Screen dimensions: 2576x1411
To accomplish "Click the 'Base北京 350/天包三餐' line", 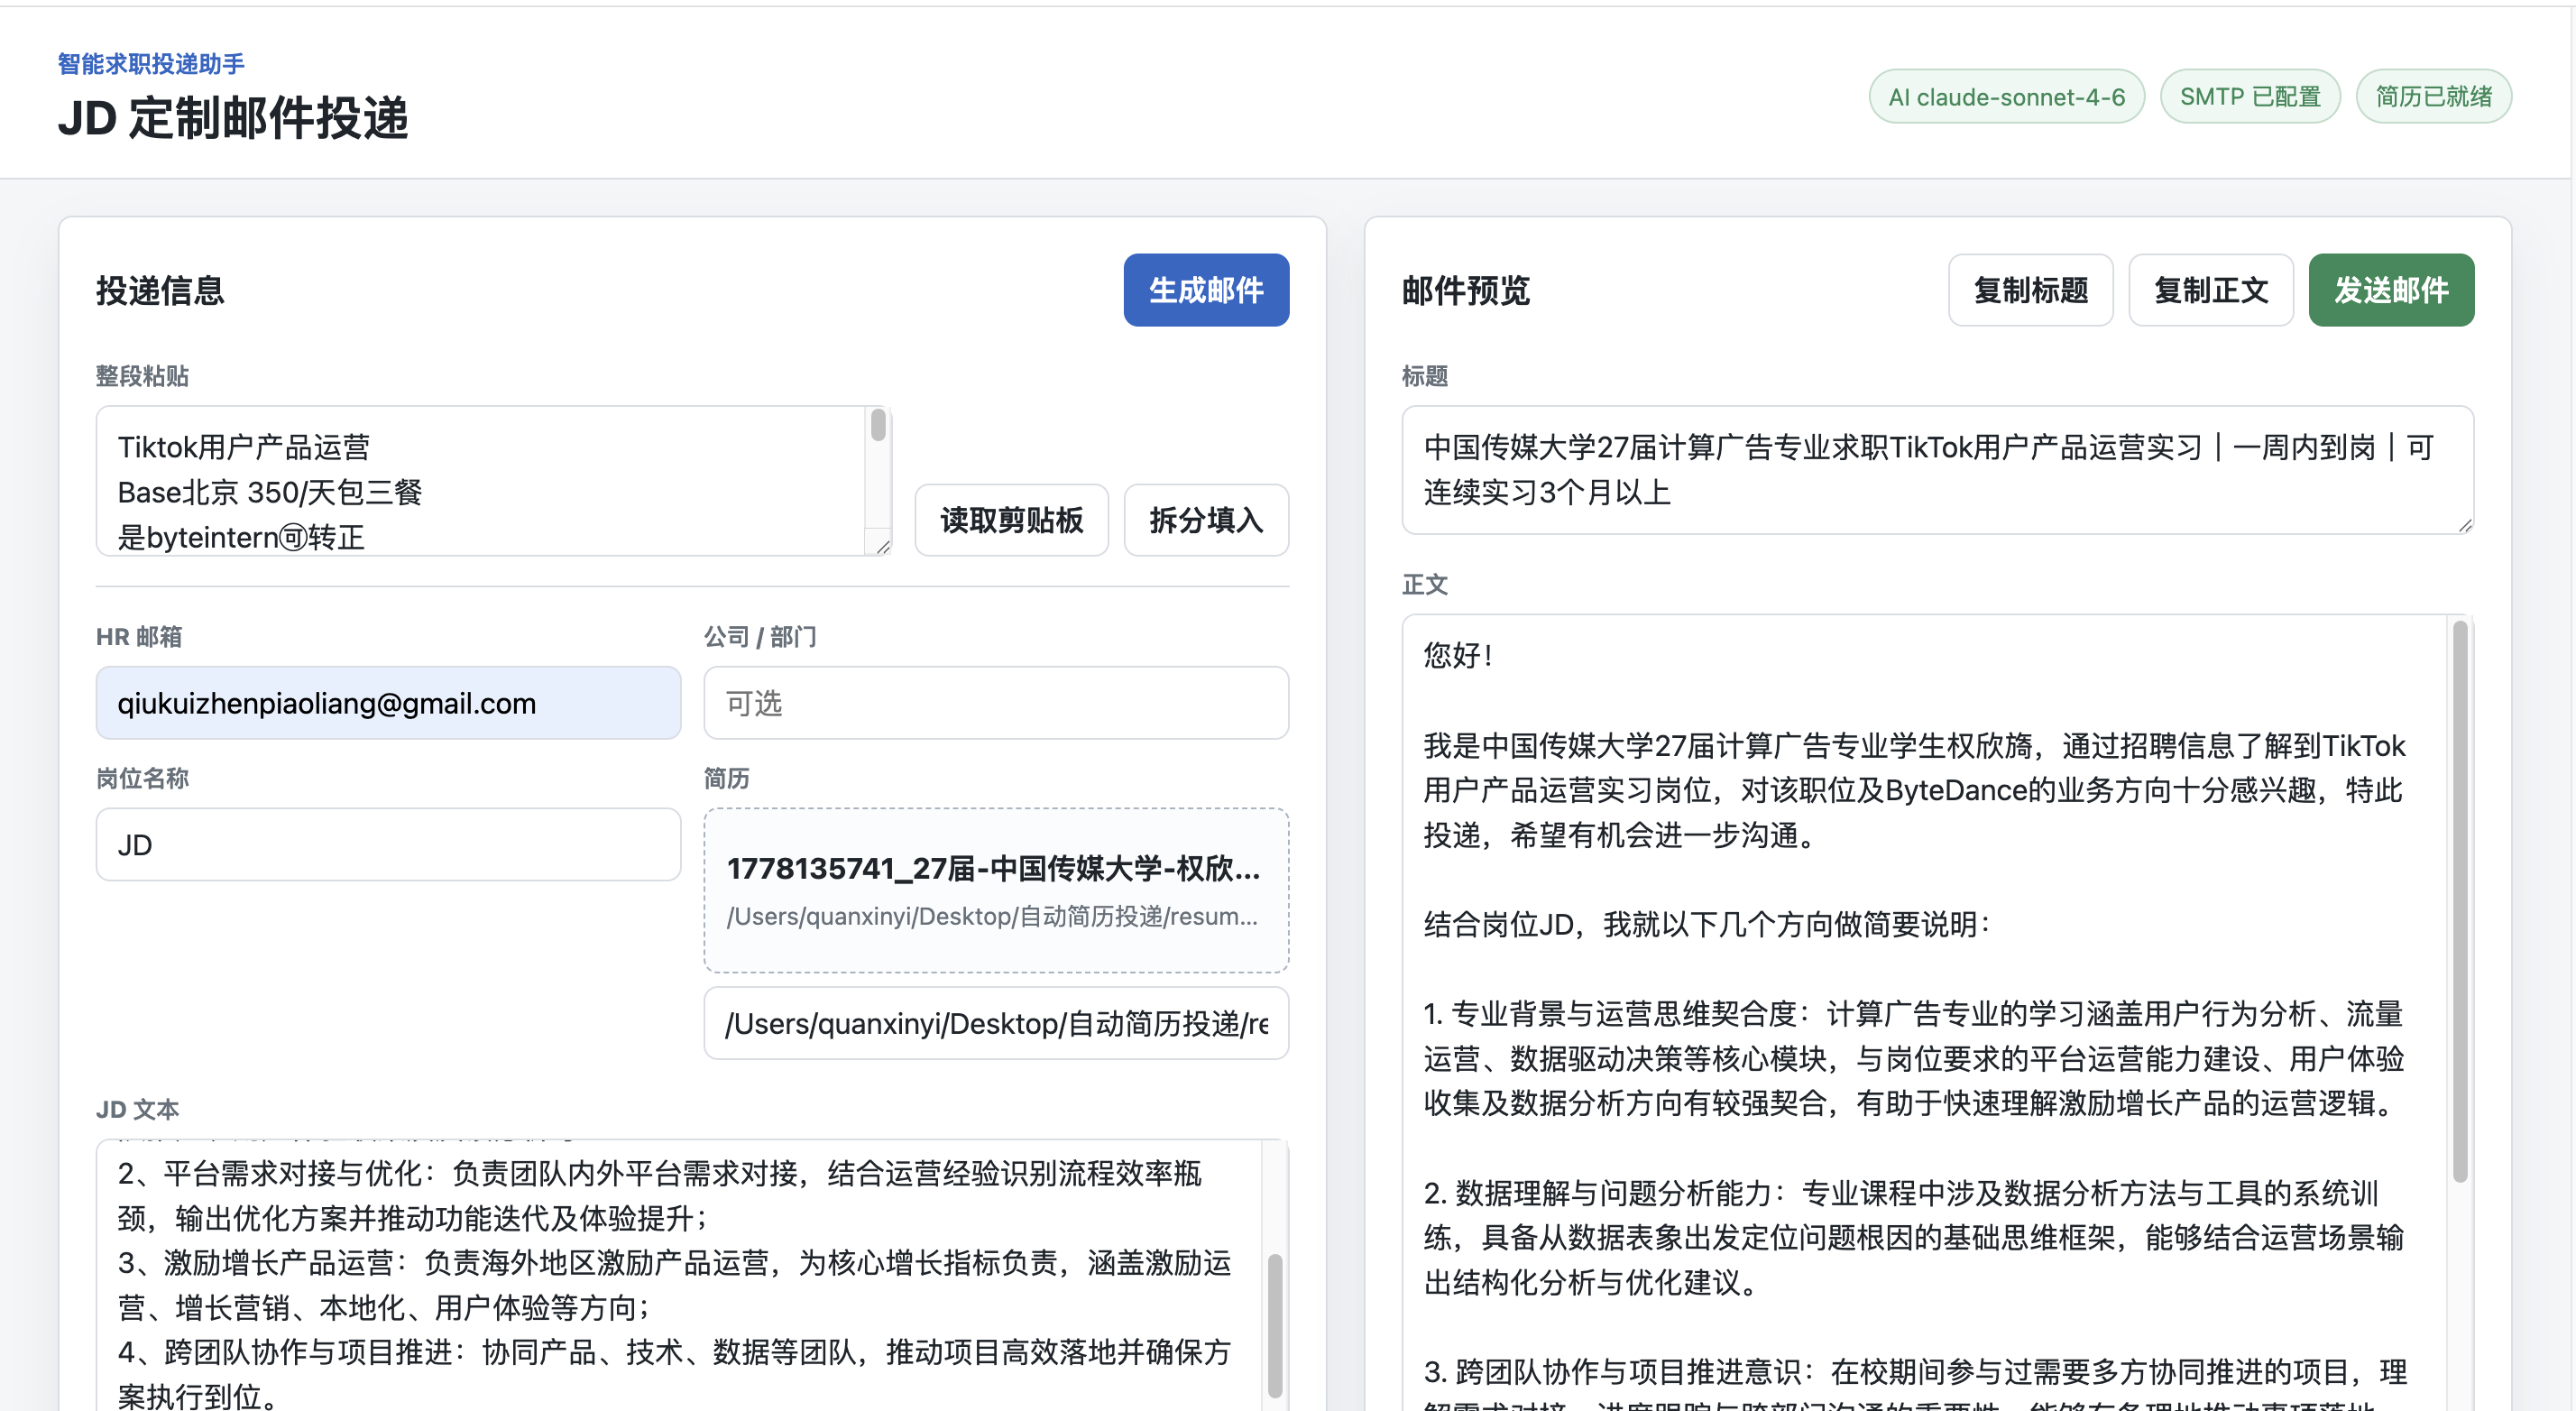I will [x=270, y=492].
